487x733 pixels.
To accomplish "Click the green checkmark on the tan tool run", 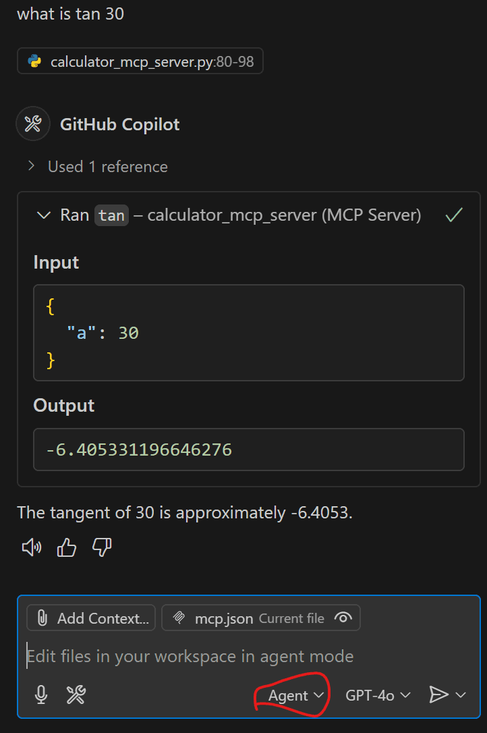I will 453,215.
